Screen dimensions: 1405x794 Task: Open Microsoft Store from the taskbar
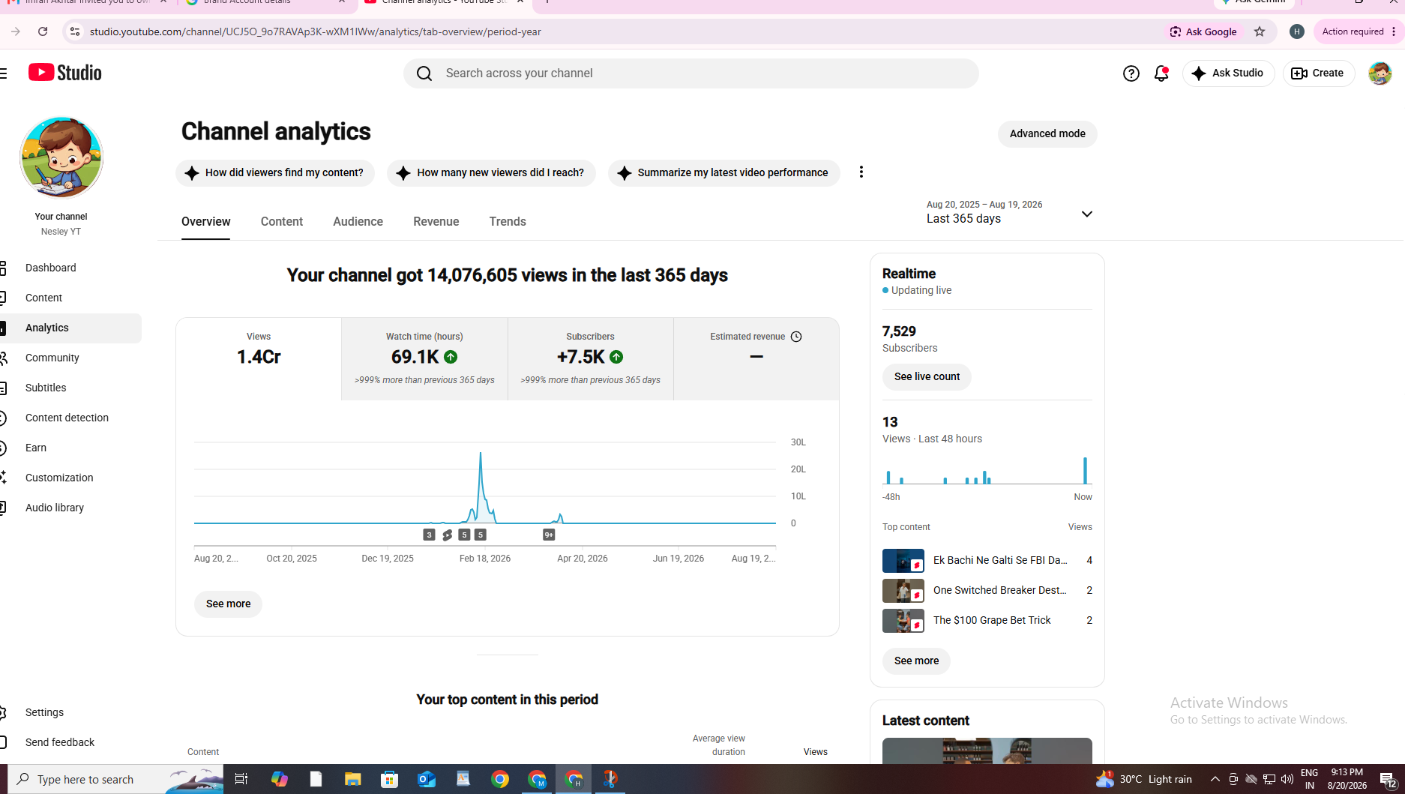(x=389, y=779)
